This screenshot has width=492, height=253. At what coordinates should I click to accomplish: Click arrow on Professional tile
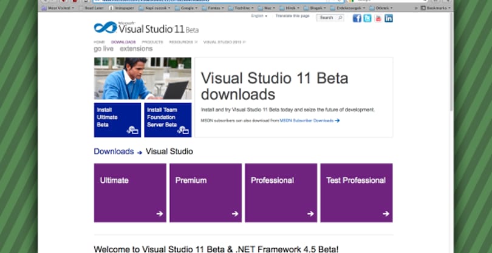click(310, 214)
